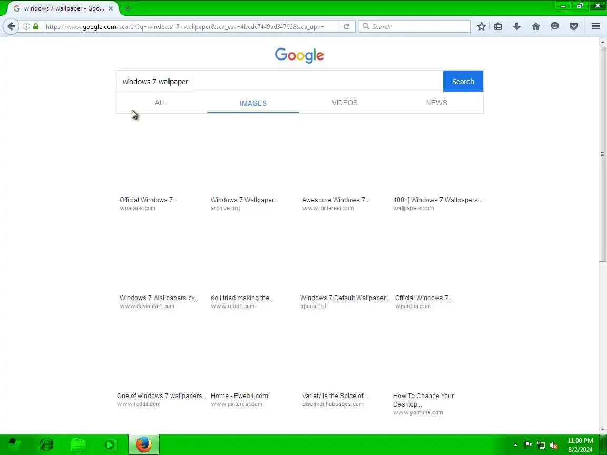Click the Firefox taskbar button

point(144,444)
